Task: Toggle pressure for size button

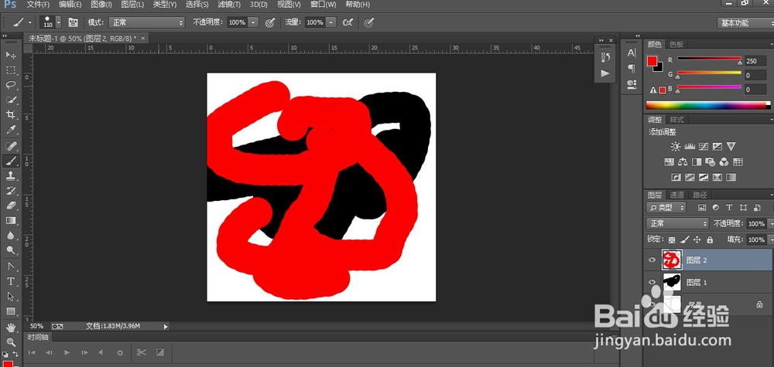Action: [x=368, y=22]
